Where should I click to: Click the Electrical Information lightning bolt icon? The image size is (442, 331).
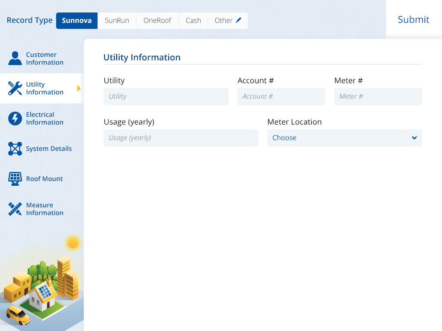[15, 118]
